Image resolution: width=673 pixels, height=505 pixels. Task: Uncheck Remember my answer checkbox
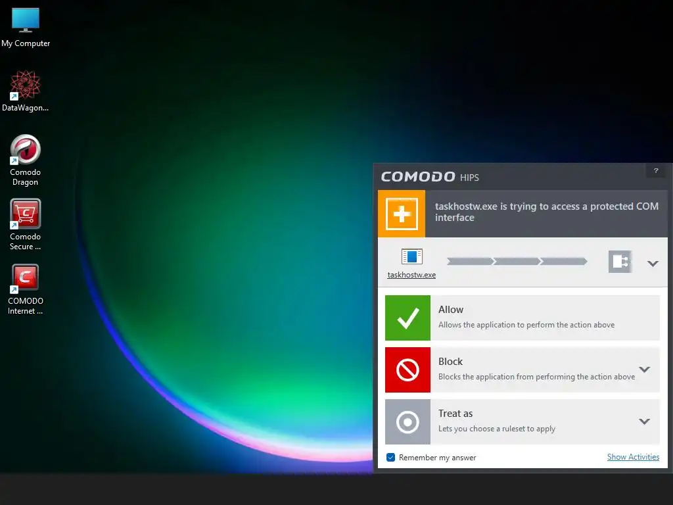(390, 458)
